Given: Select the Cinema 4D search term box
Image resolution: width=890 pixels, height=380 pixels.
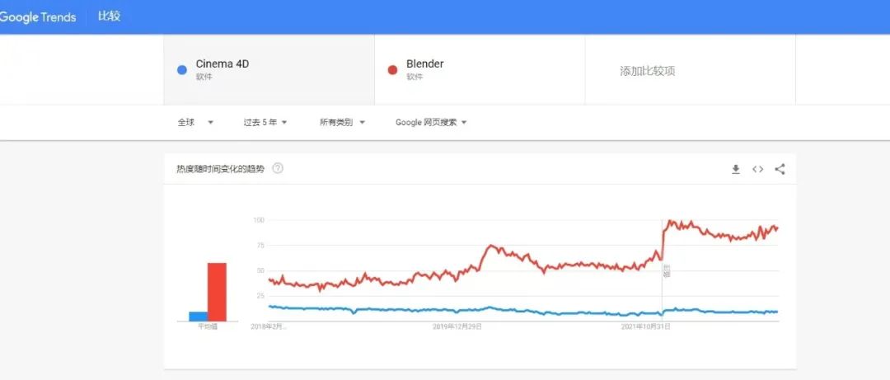Looking at the screenshot, I should click(269, 70).
